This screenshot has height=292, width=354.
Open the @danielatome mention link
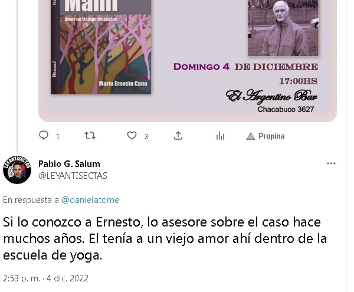coord(90,200)
